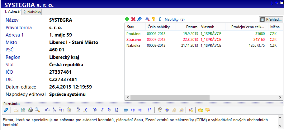Click the date 21.11.2013 cell
This screenshot has height=130, width=284.
point(190,45)
